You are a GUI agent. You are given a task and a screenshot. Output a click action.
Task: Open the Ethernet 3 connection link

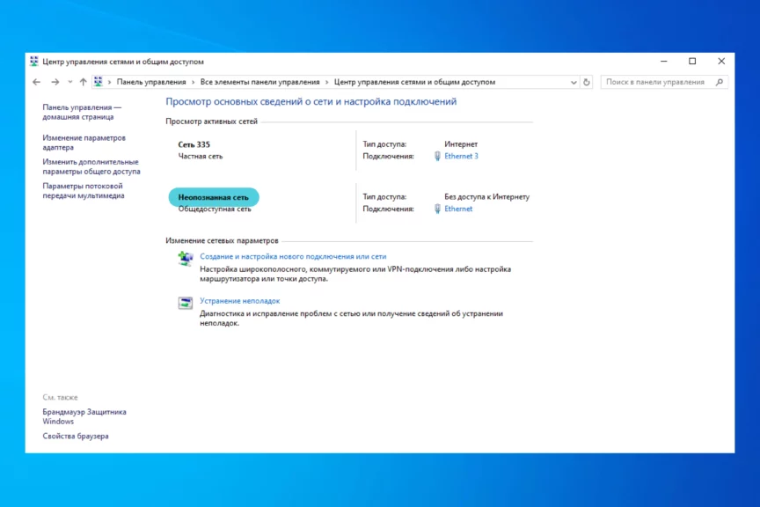coord(461,156)
